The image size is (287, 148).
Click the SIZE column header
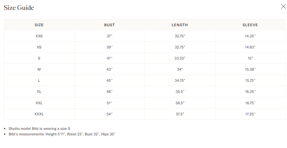coord(39,25)
